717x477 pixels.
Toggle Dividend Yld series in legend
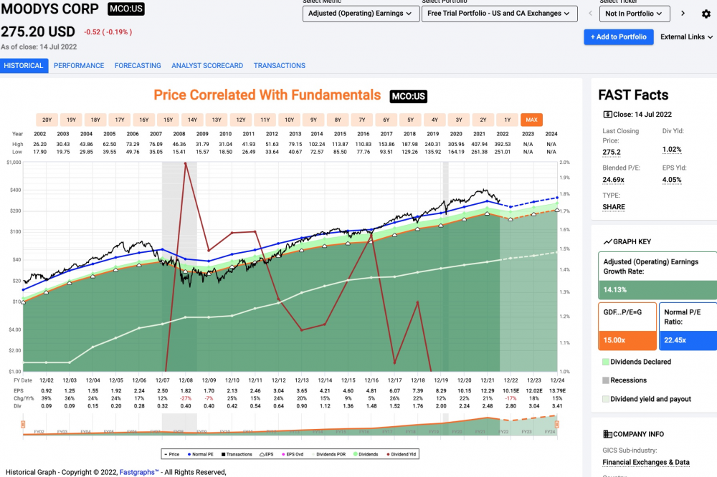402,454
